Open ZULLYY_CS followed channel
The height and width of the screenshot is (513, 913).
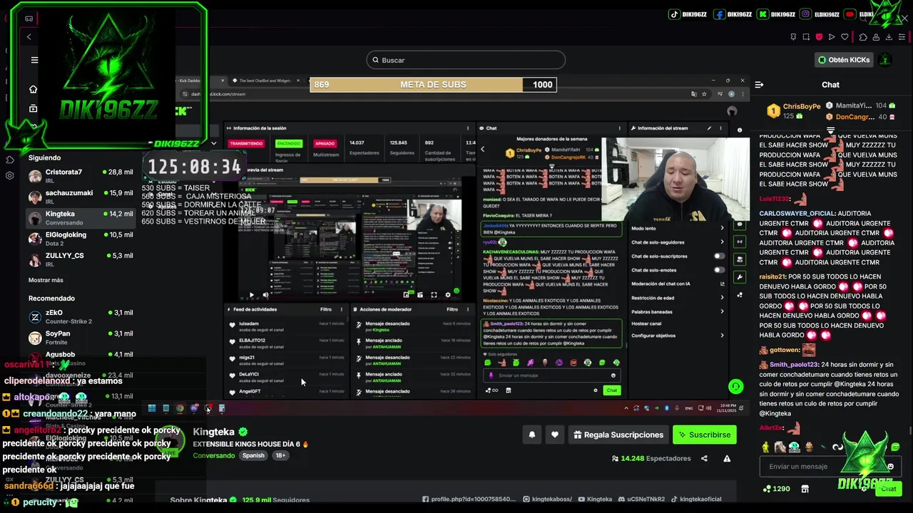pos(81,259)
